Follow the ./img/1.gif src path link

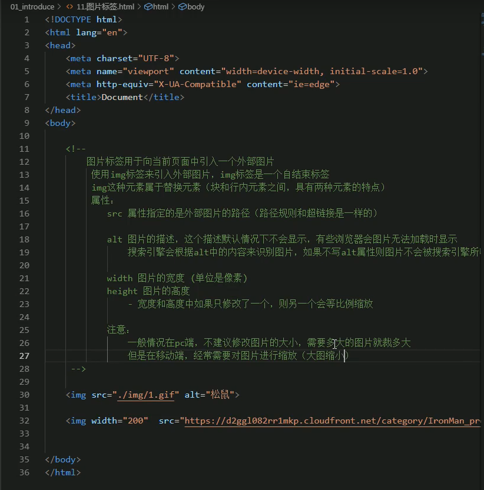(x=146, y=395)
